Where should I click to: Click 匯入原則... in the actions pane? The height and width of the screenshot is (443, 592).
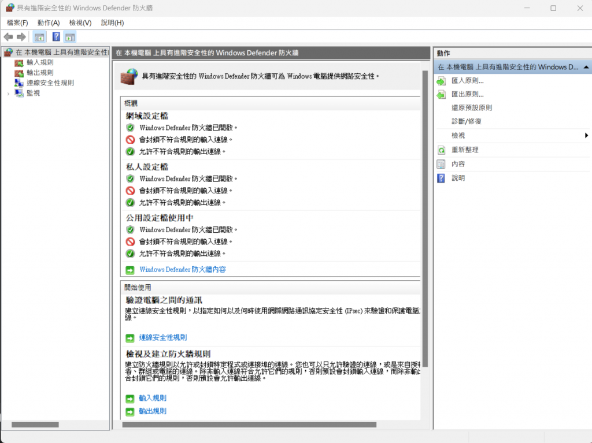coord(467,81)
